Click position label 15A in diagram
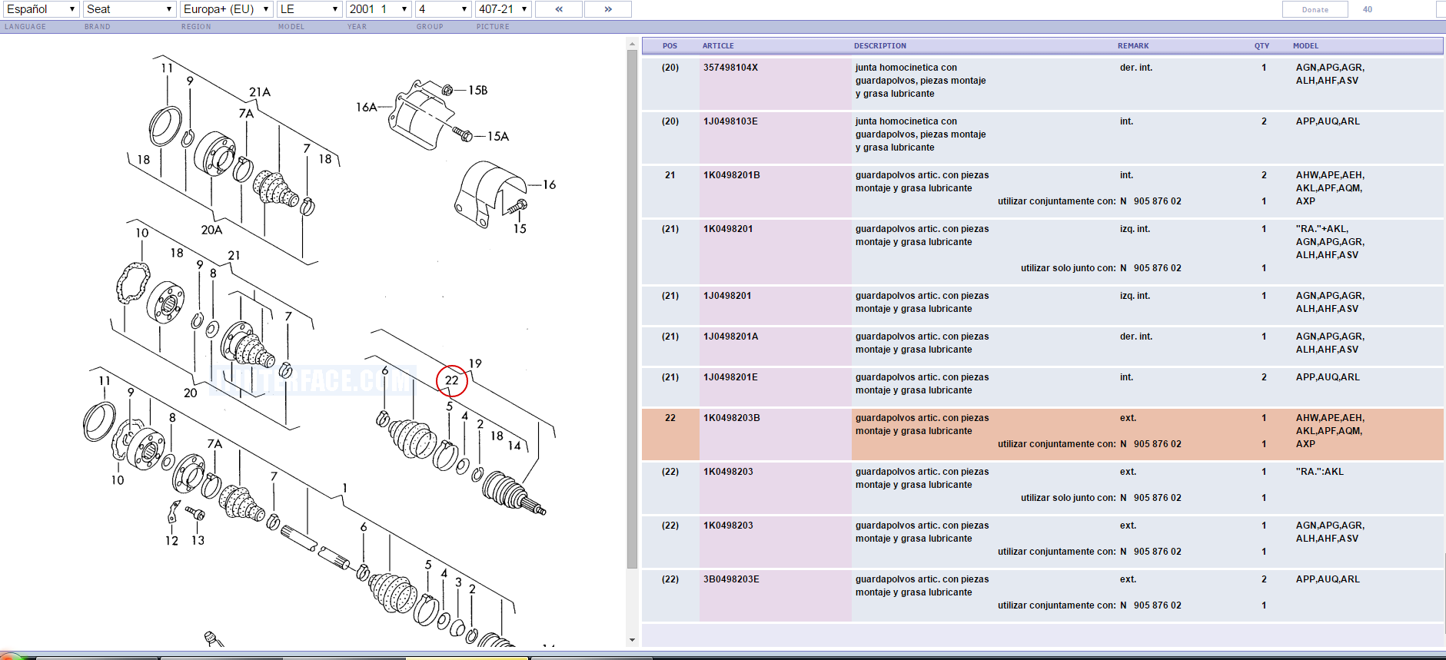 coord(498,136)
